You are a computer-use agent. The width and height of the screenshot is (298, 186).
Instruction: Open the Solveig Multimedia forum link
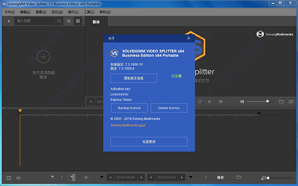click(x=128, y=125)
